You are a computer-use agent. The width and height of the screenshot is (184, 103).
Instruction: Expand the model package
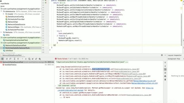click(4, 14)
